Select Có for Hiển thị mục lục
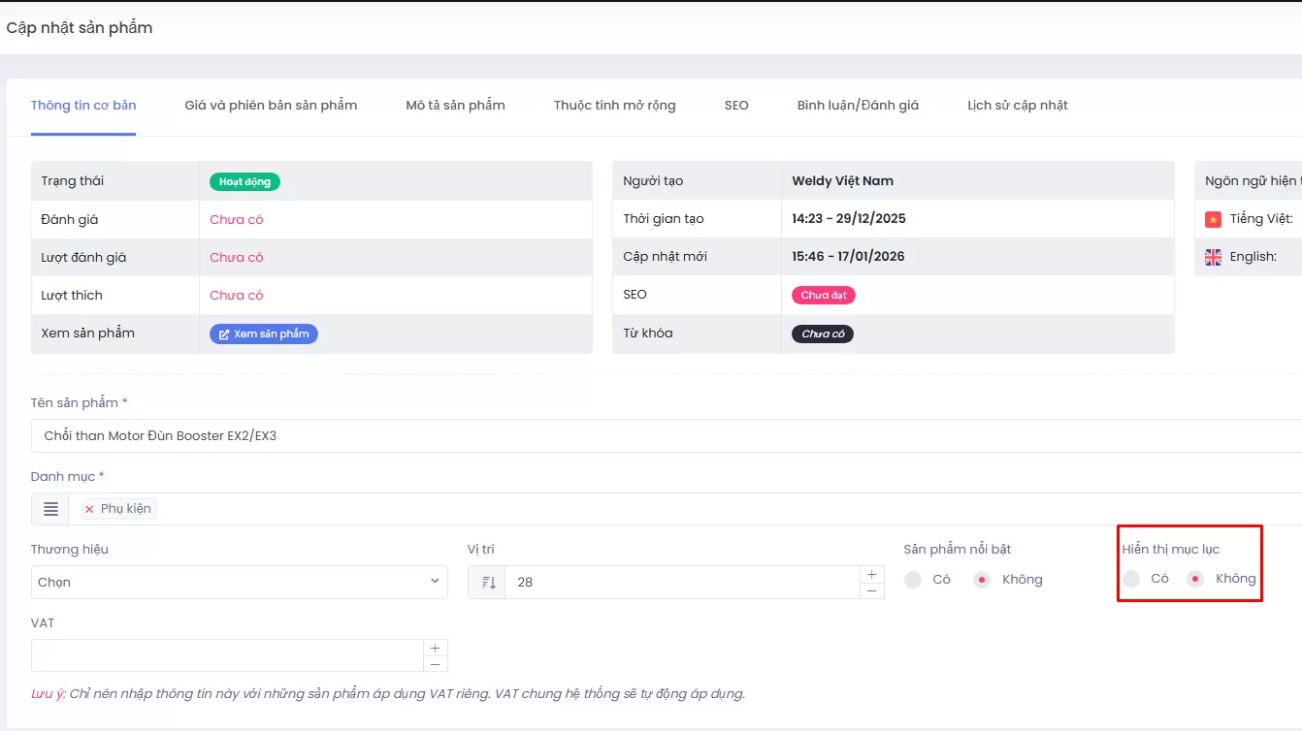Screen dimensions: 1302x731 point(1131,579)
